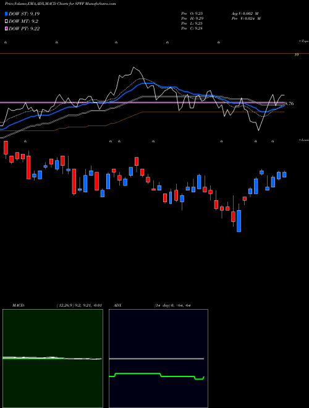Click the 'Pre H: 9.29' value
Screen dimensions: 309x408
[x=192, y=19]
